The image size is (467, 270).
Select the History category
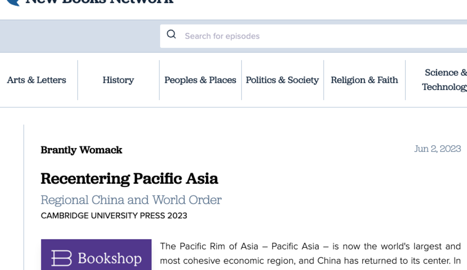click(118, 80)
